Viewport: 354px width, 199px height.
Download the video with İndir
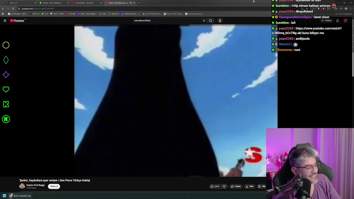(x=249, y=186)
